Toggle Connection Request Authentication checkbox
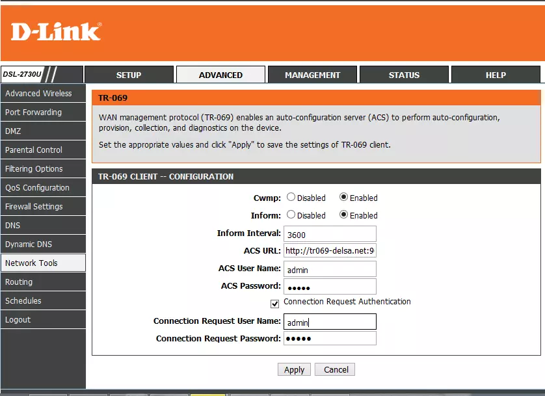545x396 pixels. [x=274, y=304]
